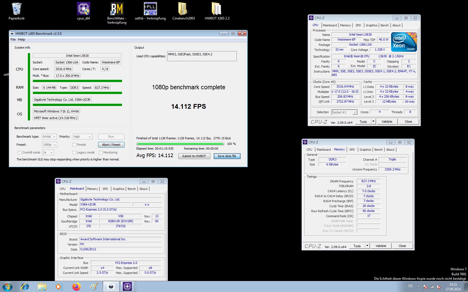Open the Help menu in HWBOT
This screenshot has width=468, height=292.
pyautogui.click(x=21, y=39)
